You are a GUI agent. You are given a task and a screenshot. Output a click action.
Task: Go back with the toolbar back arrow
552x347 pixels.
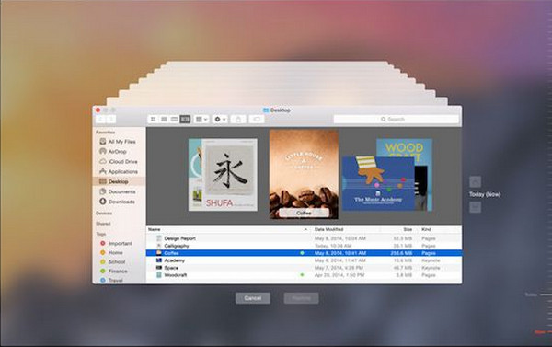[x=100, y=120]
